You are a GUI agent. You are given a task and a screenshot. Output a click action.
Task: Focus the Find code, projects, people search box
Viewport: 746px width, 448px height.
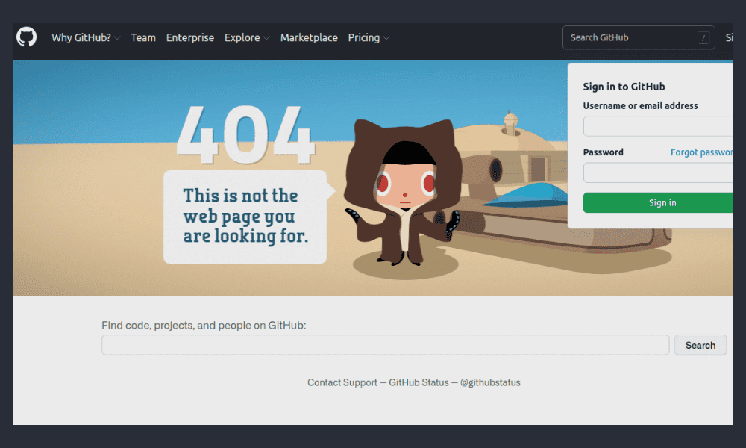(386, 345)
